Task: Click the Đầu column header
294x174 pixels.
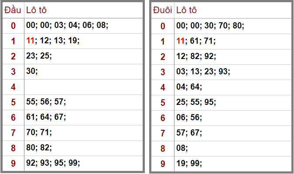Action: pyautogui.click(x=13, y=10)
